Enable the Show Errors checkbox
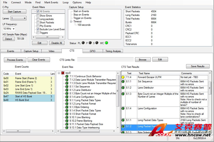214x142 pixels. (x=37, y=16)
